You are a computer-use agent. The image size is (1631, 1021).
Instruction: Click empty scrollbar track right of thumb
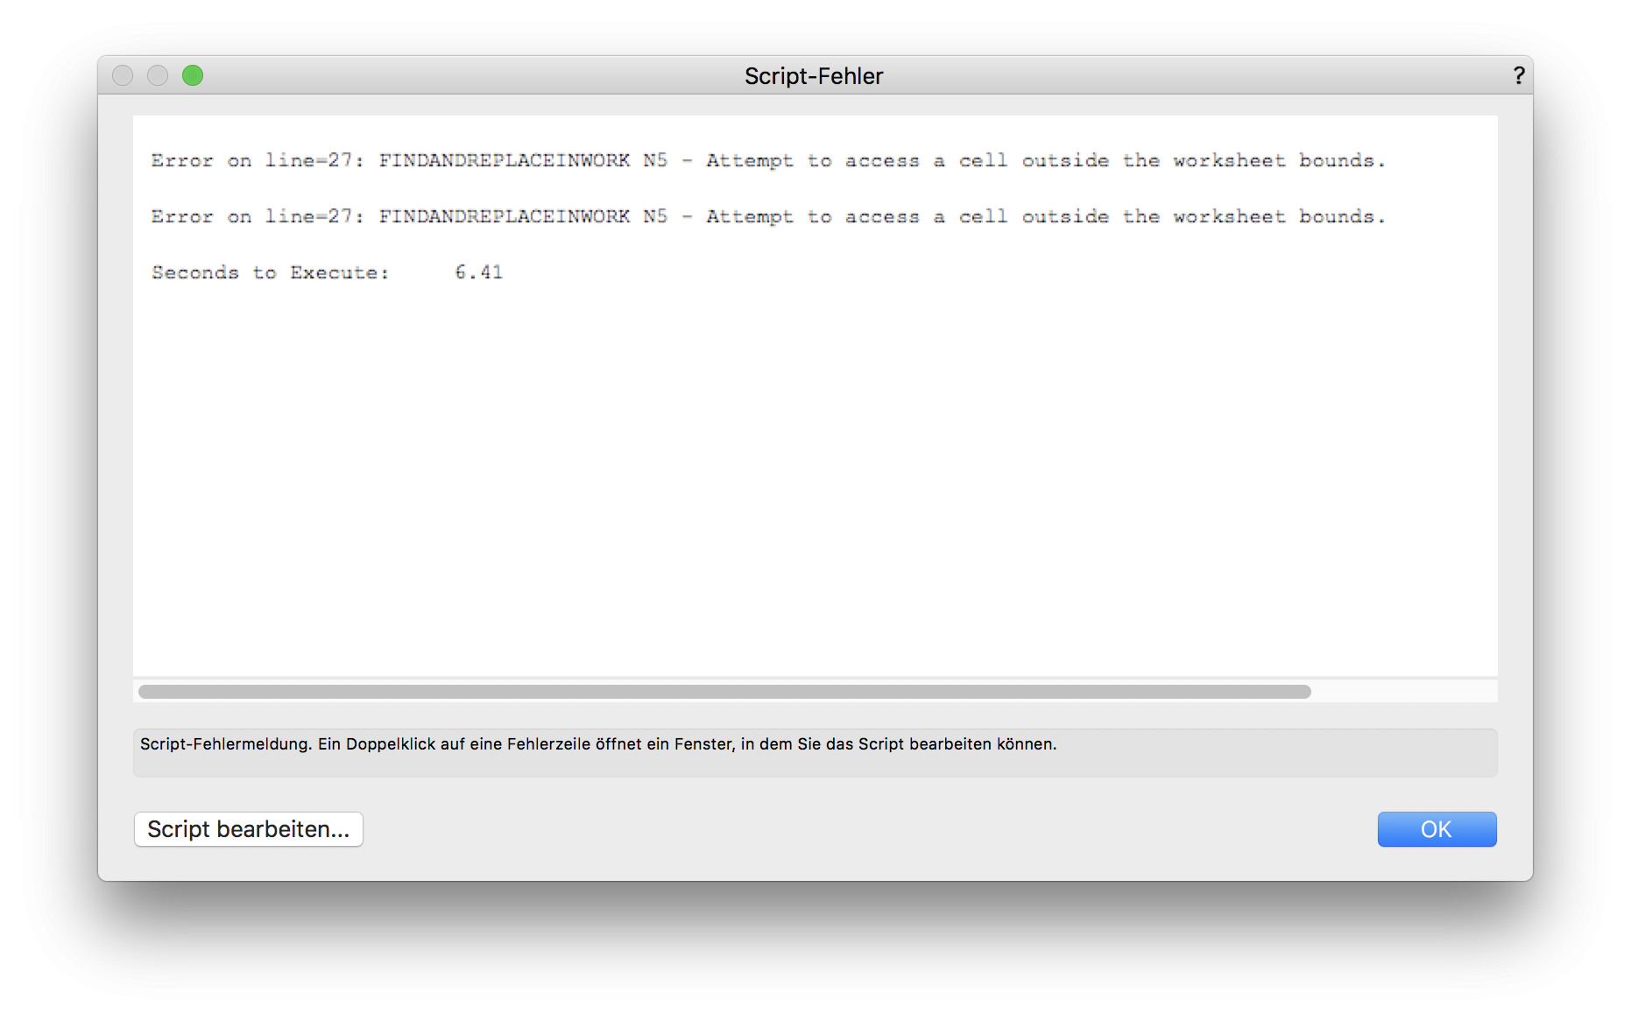tap(1403, 692)
